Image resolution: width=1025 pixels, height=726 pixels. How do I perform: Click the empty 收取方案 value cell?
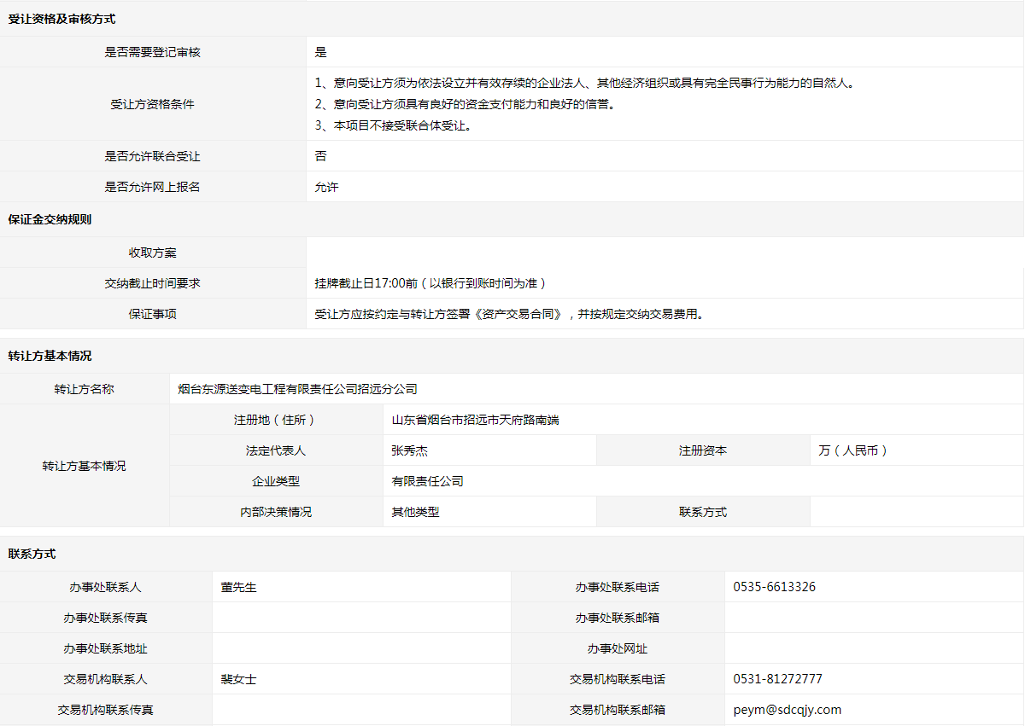click(665, 253)
